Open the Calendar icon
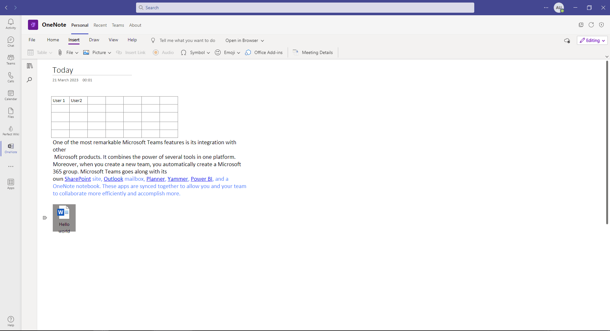 [11, 95]
